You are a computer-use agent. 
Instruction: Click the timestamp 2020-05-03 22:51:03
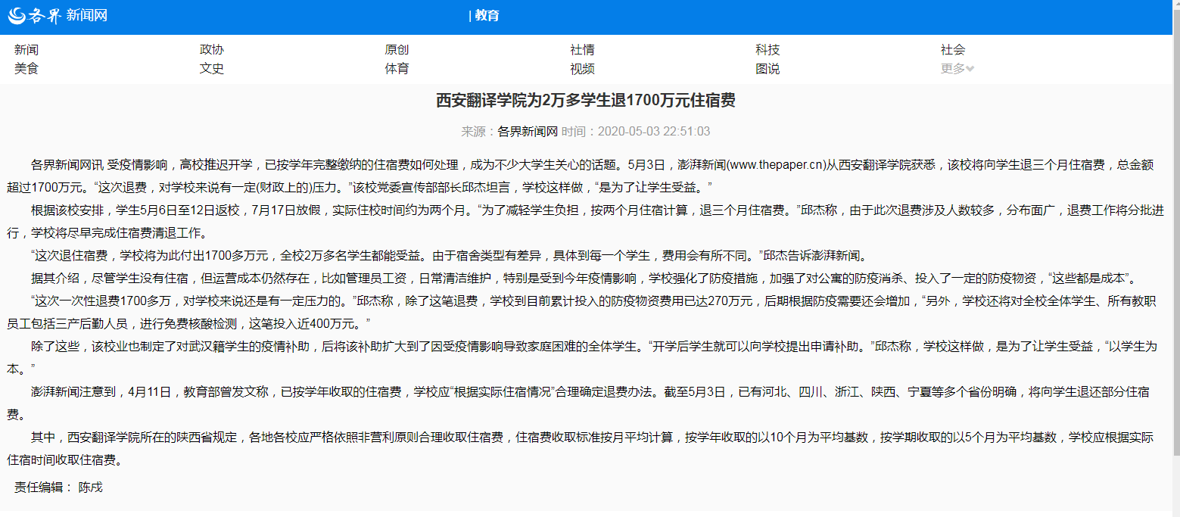click(x=654, y=131)
